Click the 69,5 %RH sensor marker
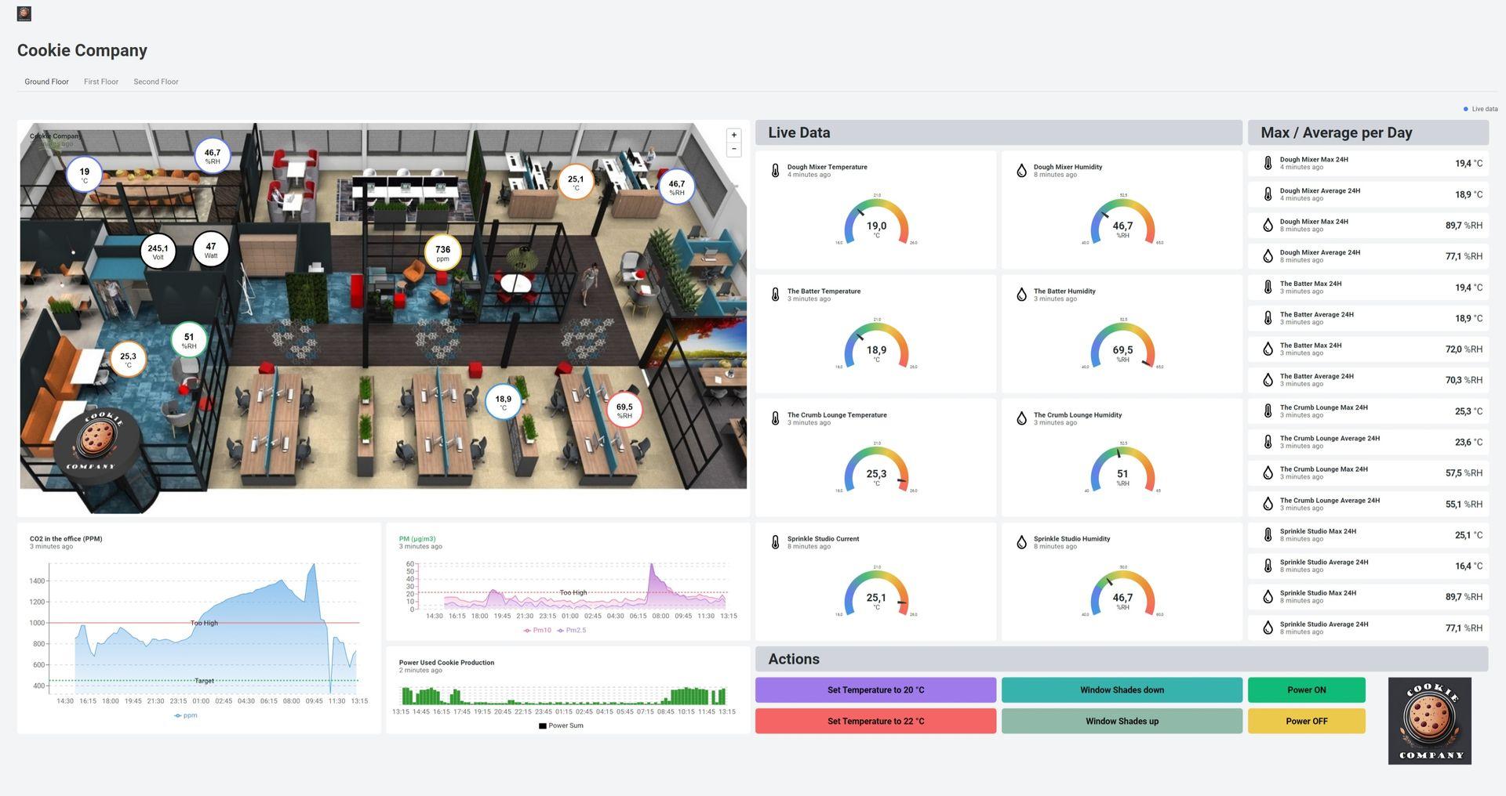 [624, 410]
